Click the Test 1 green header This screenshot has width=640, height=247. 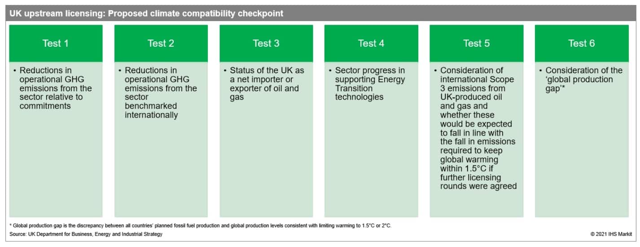pyautogui.click(x=56, y=44)
